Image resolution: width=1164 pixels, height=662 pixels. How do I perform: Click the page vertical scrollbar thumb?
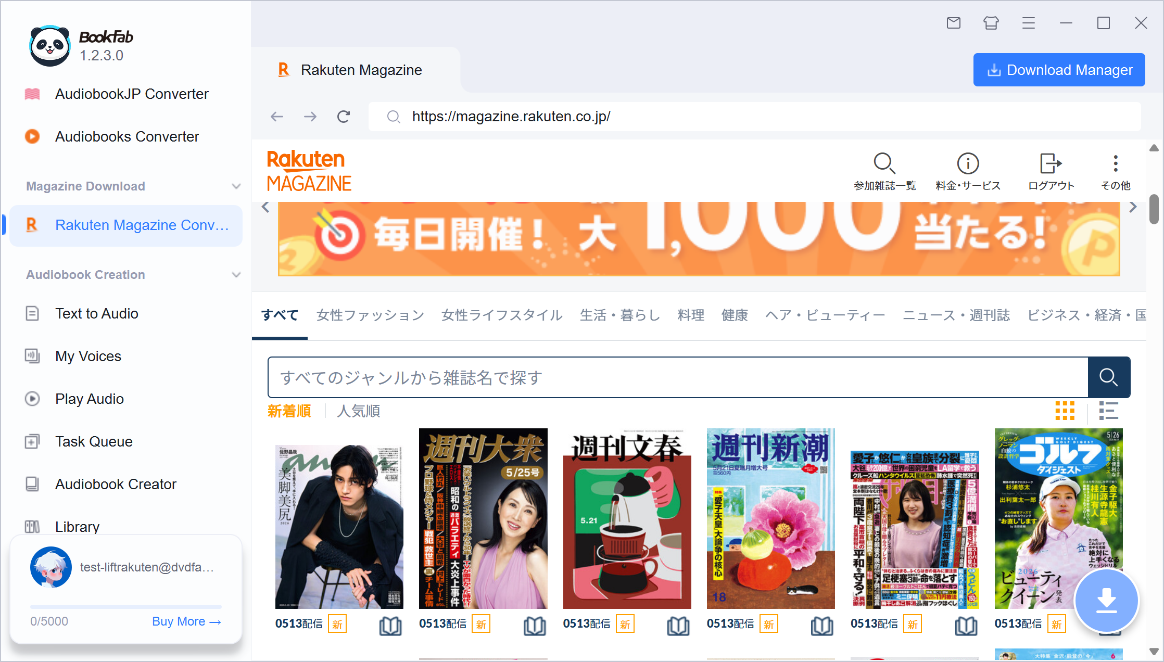coord(1154,209)
